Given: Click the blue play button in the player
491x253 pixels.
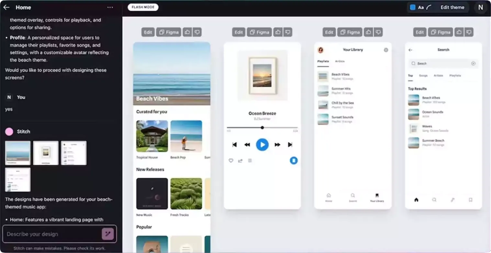Looking at the screenshot, I should [x=262, y=144].
